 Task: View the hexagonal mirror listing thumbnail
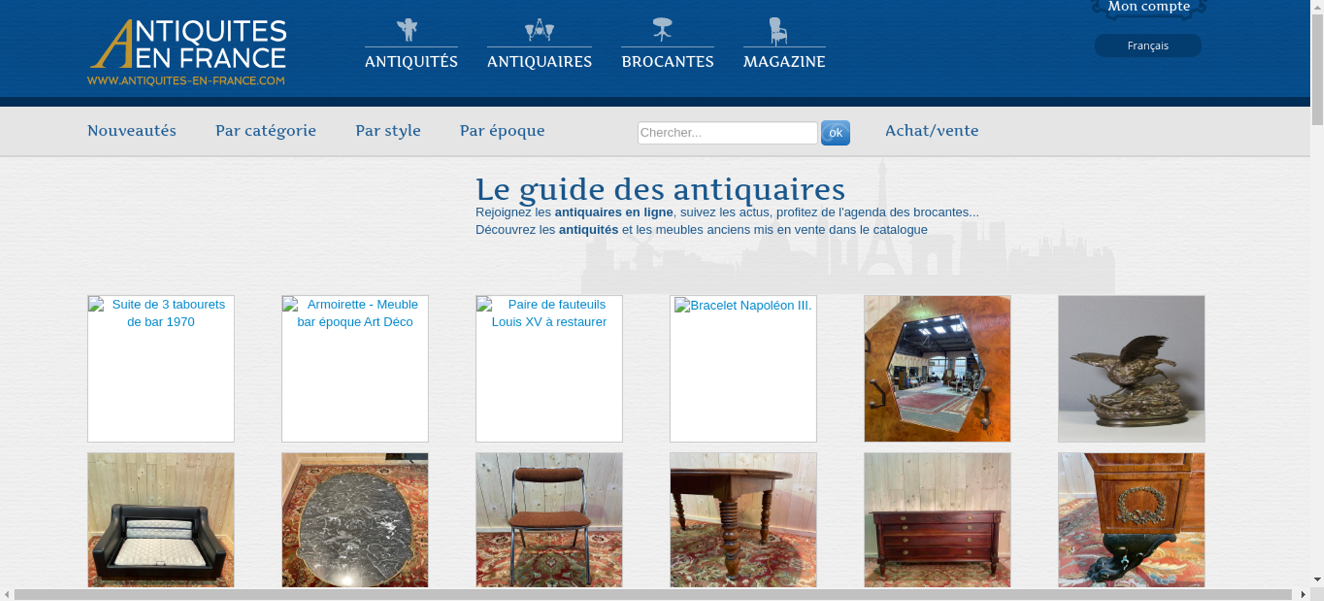coord(937,369)
